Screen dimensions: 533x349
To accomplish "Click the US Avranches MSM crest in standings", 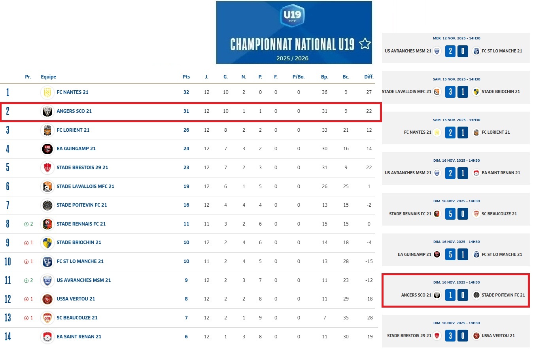I will point(47,280).
